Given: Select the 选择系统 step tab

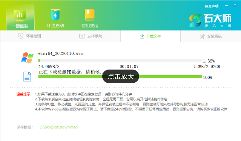Looking at the screenshot, I should click(91, 36).
